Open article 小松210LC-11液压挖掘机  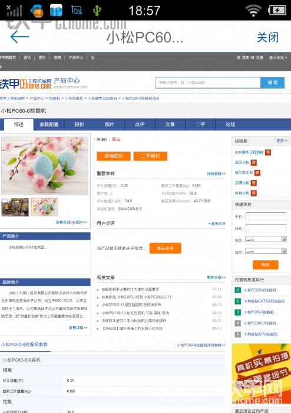pyautogui.click(x=131, y=305)
